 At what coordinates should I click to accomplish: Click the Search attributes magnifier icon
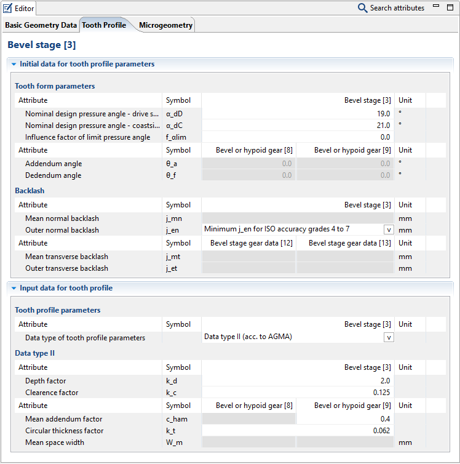[x=363, y=8]
